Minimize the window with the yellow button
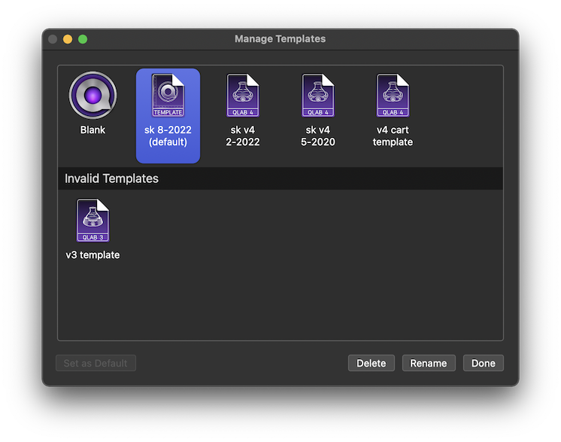 (x=68, y=39)
